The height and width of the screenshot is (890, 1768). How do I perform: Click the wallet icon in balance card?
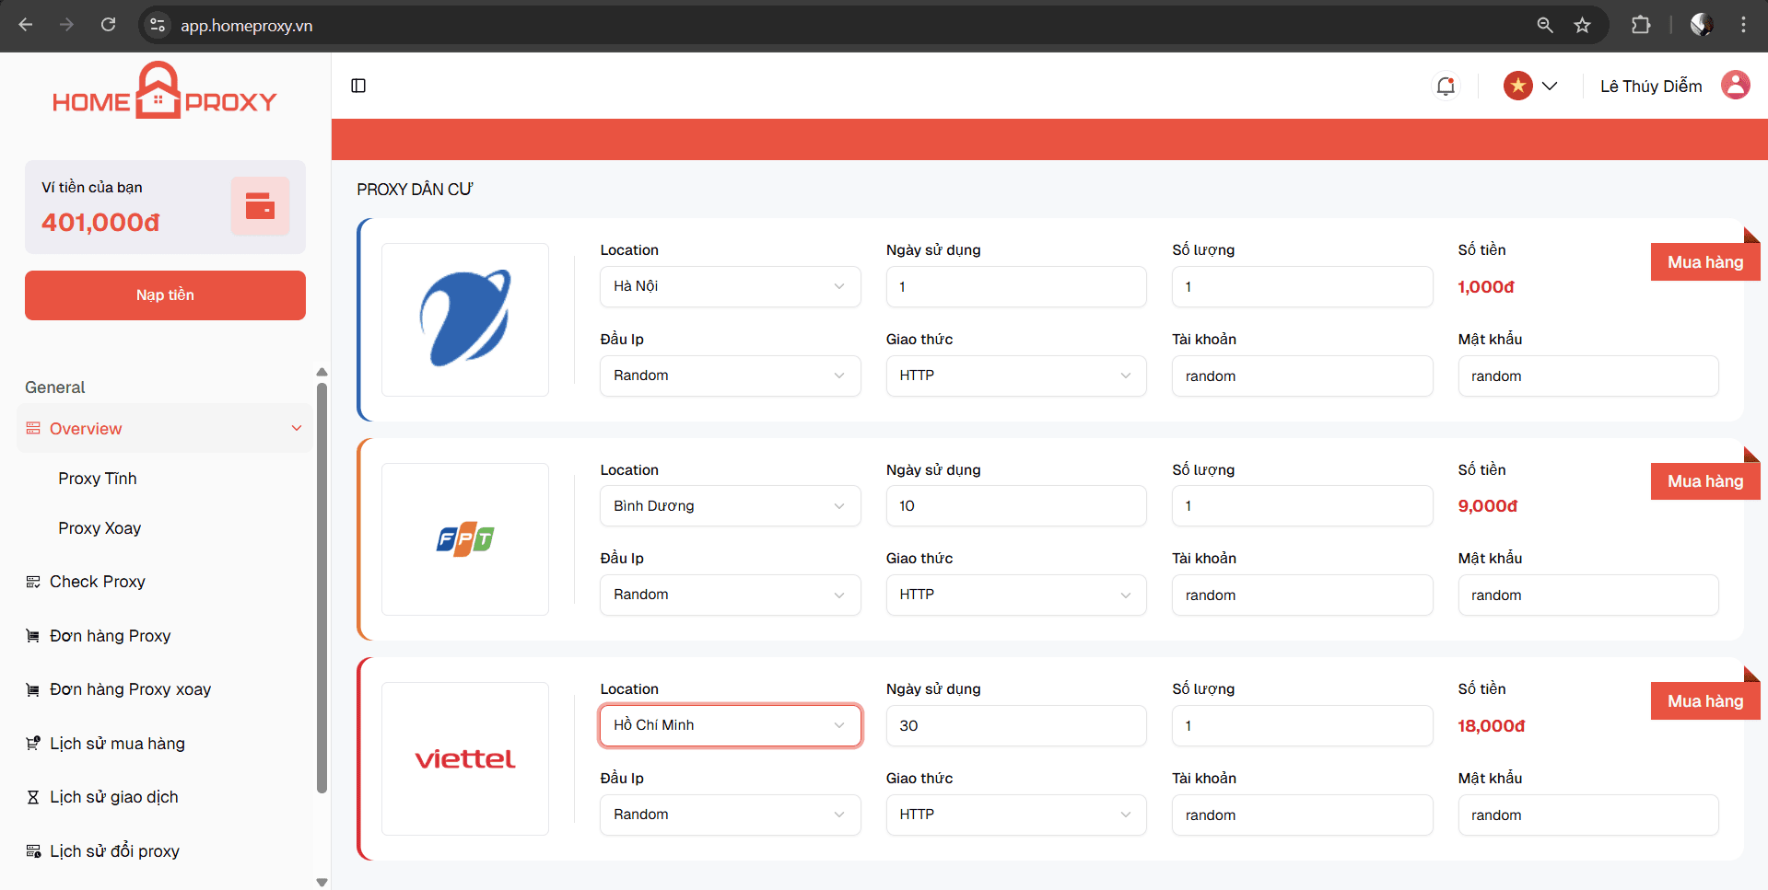click(260, 206)
